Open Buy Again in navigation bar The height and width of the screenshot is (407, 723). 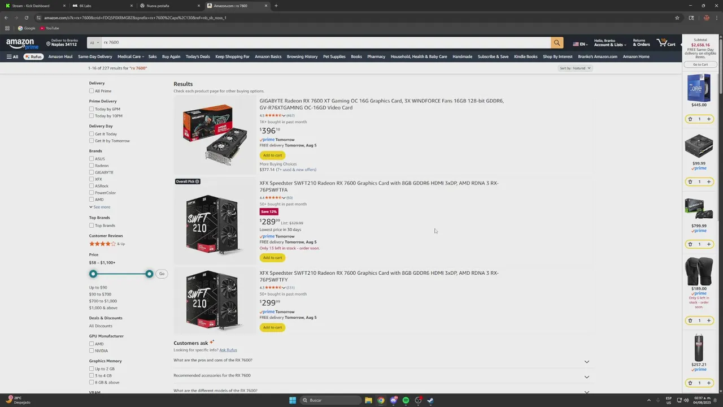click(x=171, y=57)
